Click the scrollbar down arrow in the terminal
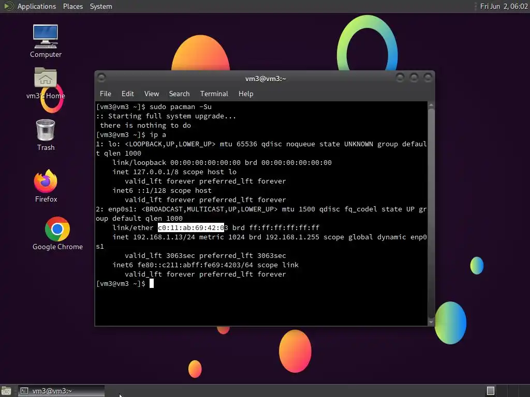The width and height of the screenshot is (530, 397). [x=431, y=322]
